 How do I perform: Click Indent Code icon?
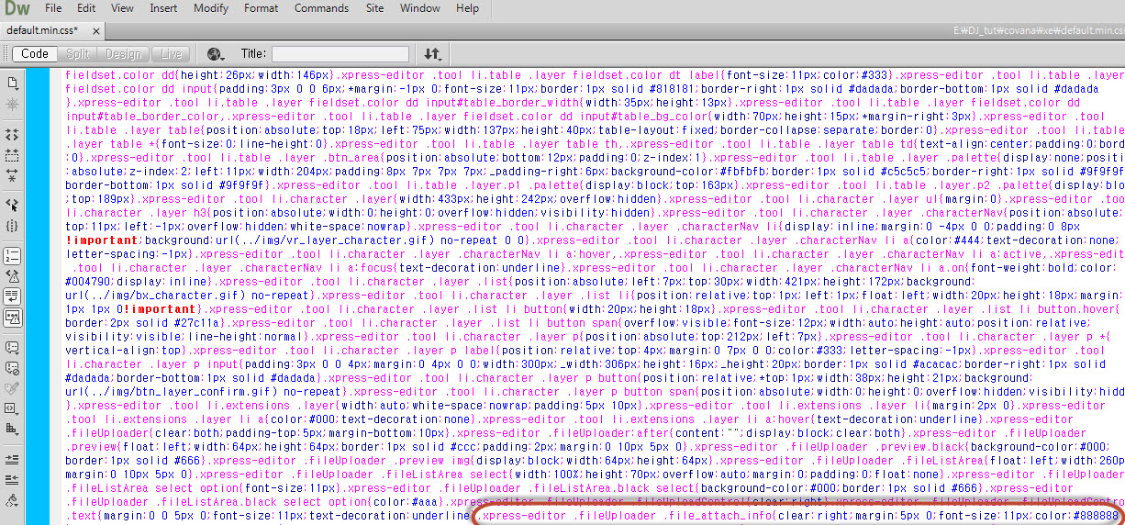13,459
